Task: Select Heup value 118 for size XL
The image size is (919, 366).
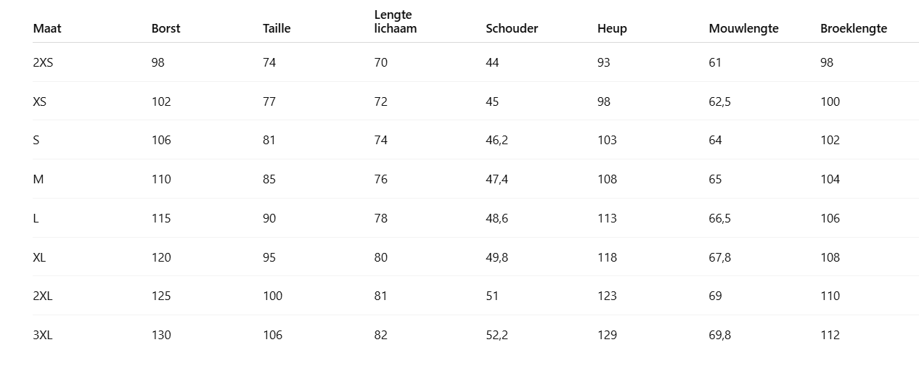Action: click(607, 257)
